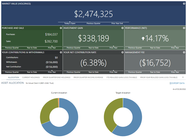Open Purchase and Sale detail arrow icon

click(61, 28)
